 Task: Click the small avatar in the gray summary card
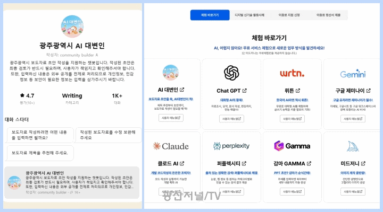click(x=14, y=182)
